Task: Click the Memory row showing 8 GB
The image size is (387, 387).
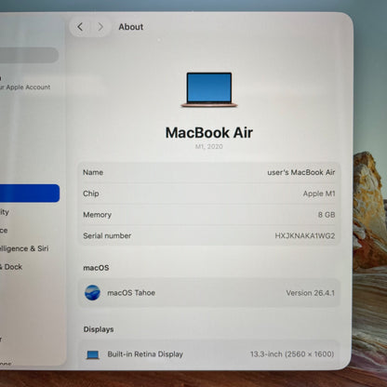Action: 209,215
